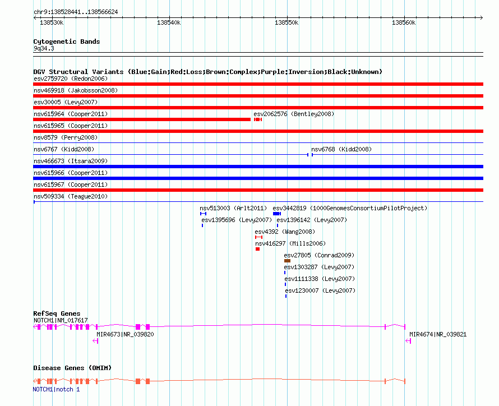The width and height of the screenshot is (499, 406).
Task: Click the chr9:138528441..138566624 coordinate text
Action: 76,12
